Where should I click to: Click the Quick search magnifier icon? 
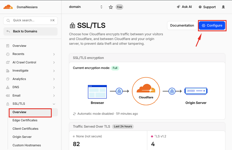click(8, 21)
